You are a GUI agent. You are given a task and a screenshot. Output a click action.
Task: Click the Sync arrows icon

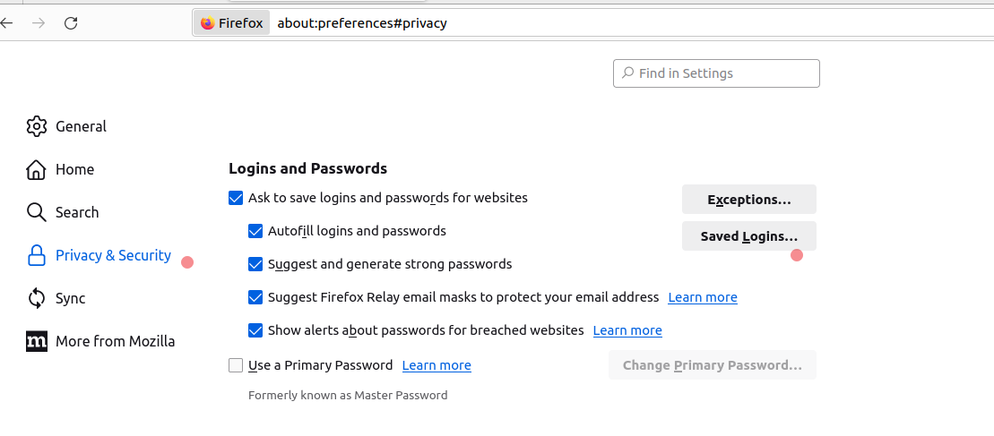tap(36, 298)
